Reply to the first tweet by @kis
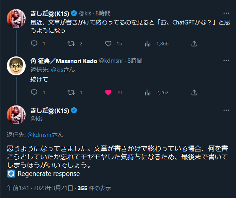The height and width of the screenshot is (198, 236). click(x=34, y=44)
